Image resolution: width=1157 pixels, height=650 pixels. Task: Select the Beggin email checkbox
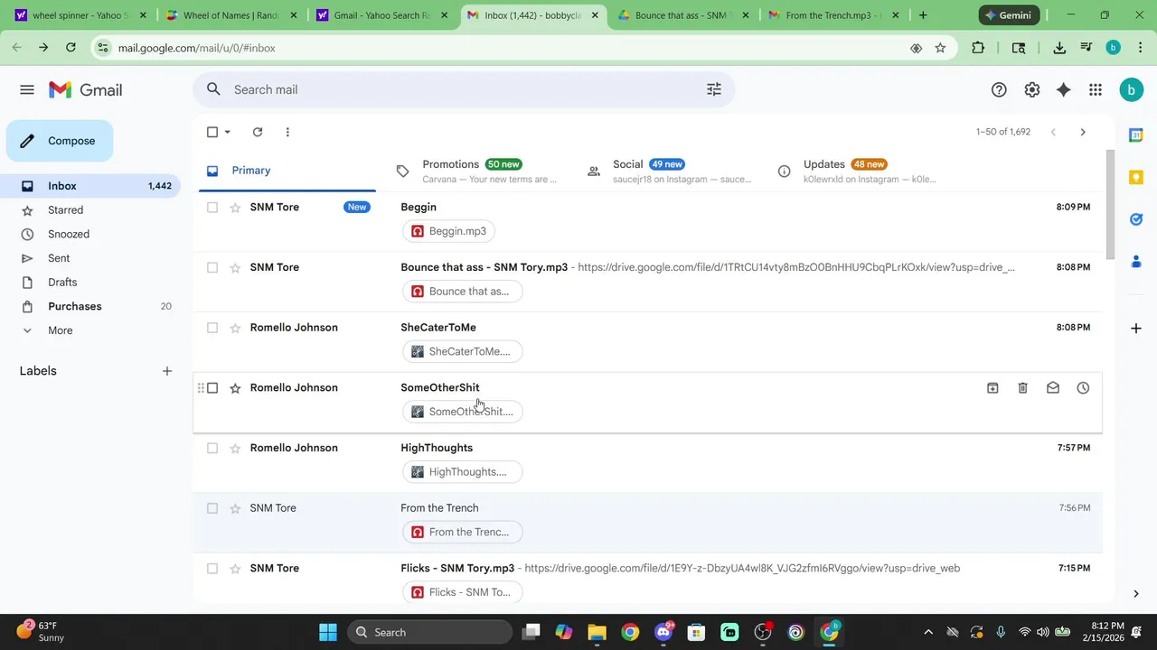coord(212,207)
